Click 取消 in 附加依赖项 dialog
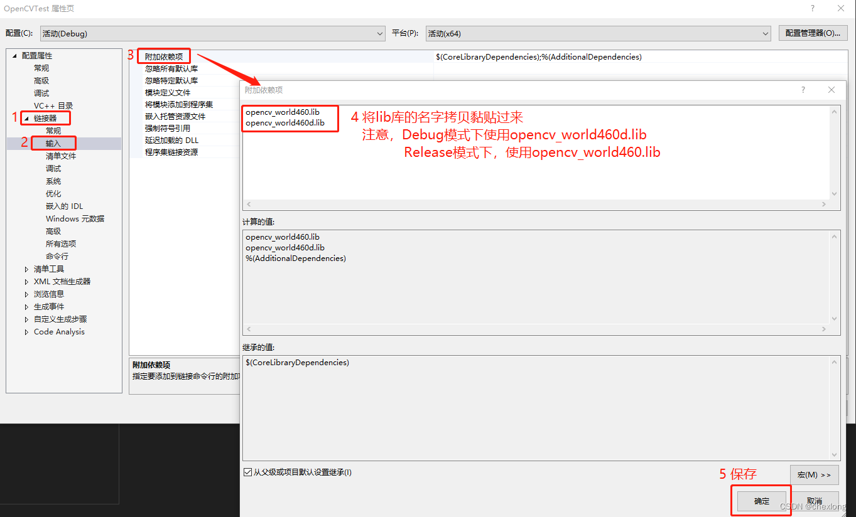 coord(815,501)
